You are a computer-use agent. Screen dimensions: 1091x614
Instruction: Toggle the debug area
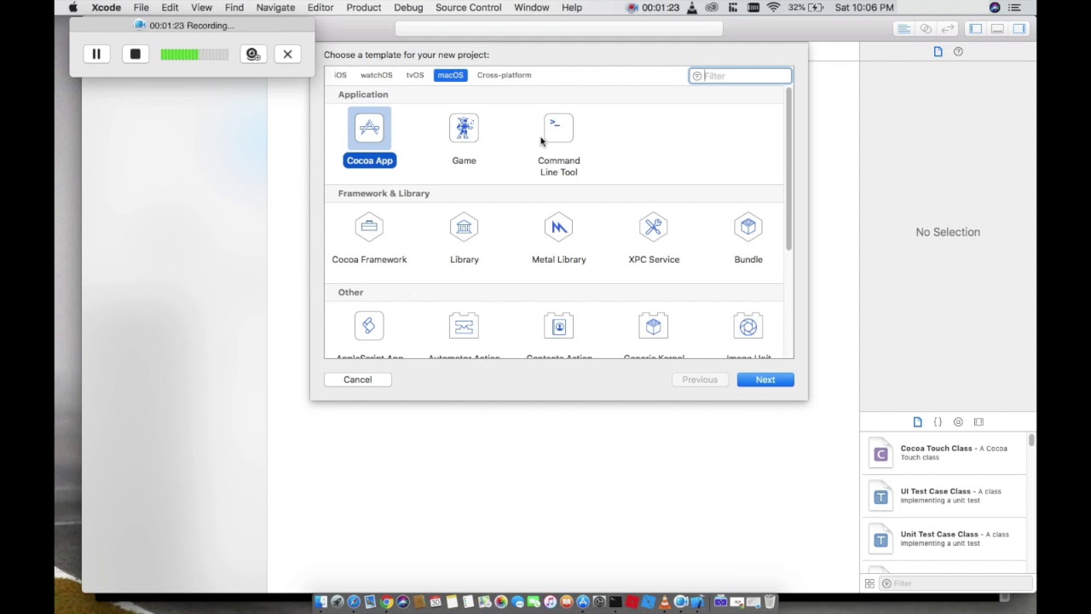pos(997,29)
